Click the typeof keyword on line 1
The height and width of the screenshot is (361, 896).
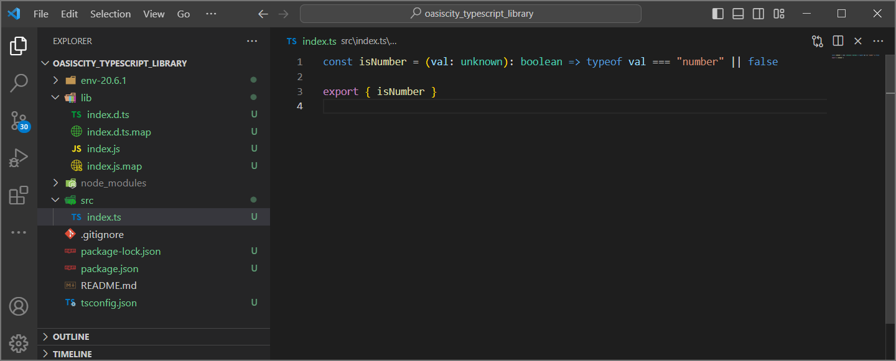604,62
